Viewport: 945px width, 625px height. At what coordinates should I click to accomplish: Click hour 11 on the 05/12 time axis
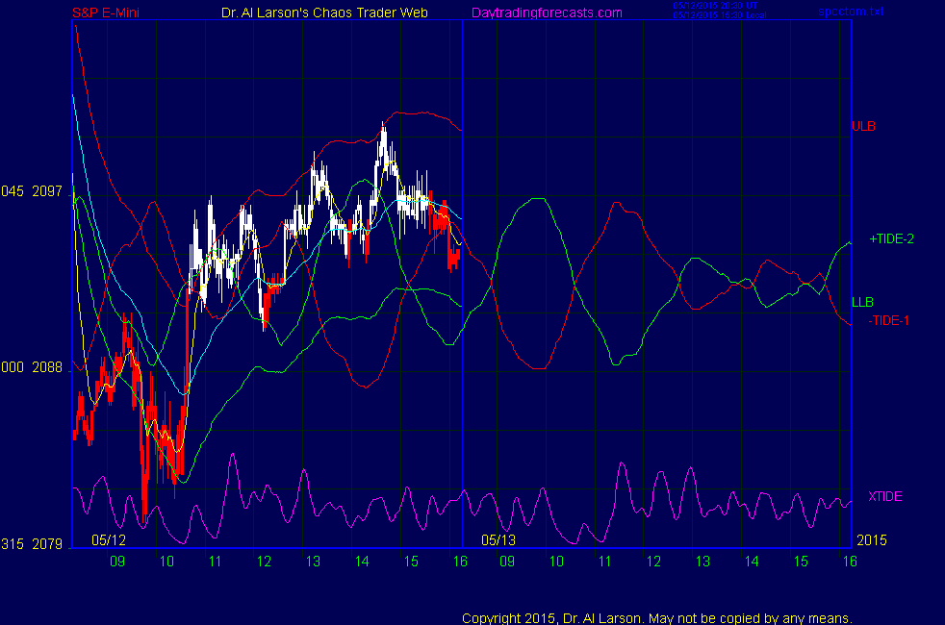216,562
